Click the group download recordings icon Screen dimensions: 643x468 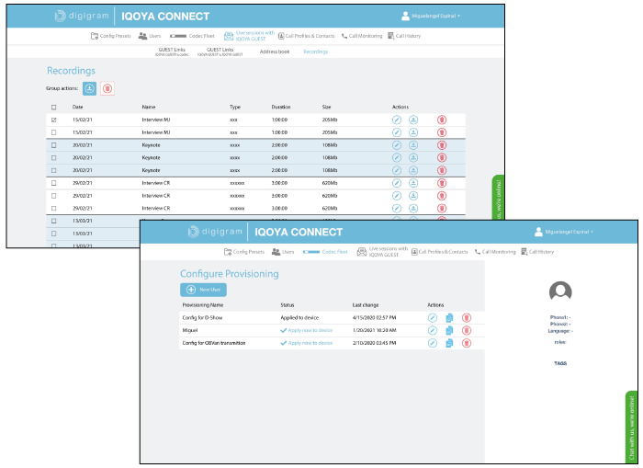click(x=89, y=88)
